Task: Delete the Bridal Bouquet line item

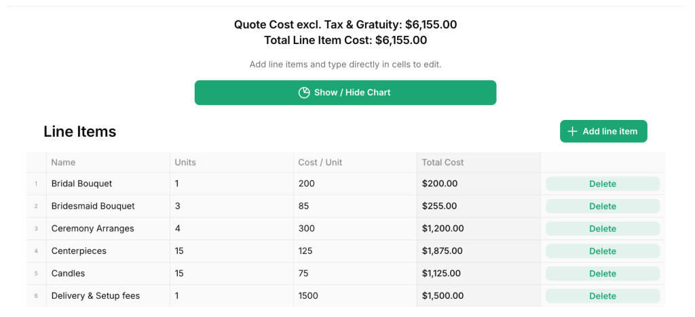Action: tap(603, 184)
